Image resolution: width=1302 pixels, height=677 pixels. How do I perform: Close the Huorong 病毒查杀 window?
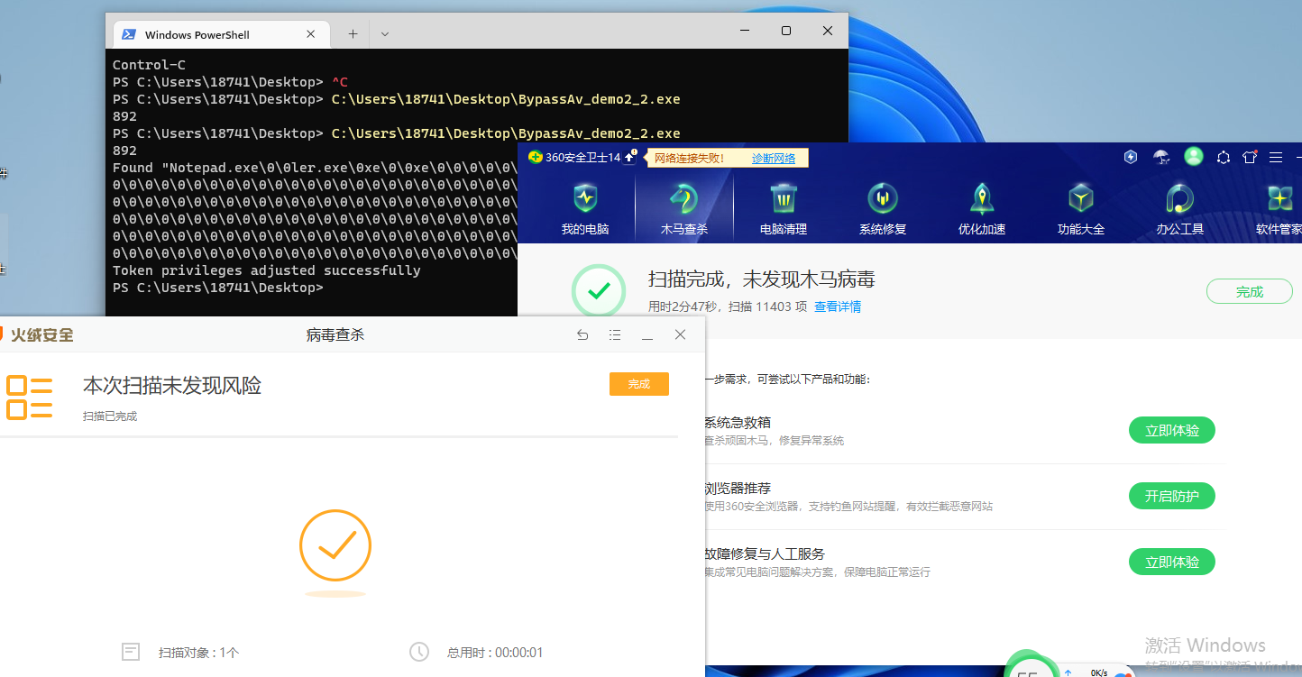pos(680,334)
